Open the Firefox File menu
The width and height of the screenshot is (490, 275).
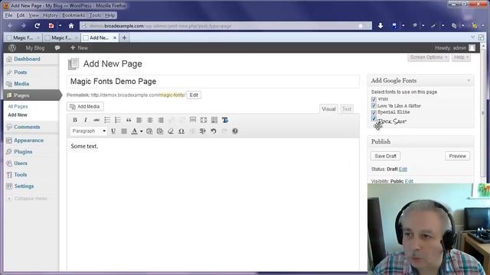point(8,15)
